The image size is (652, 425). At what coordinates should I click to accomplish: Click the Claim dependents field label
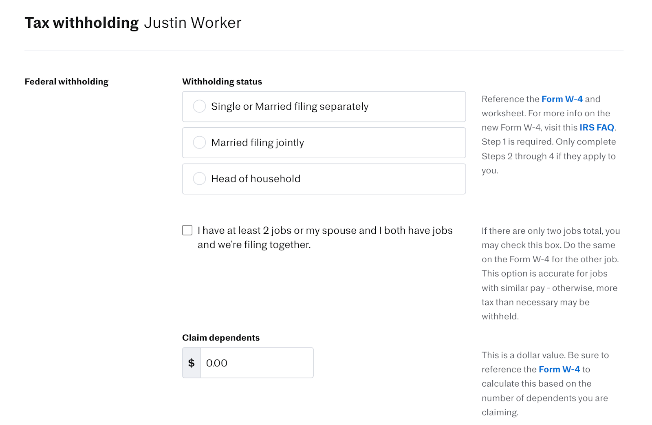pyautogui.click(x=220, y=338)
